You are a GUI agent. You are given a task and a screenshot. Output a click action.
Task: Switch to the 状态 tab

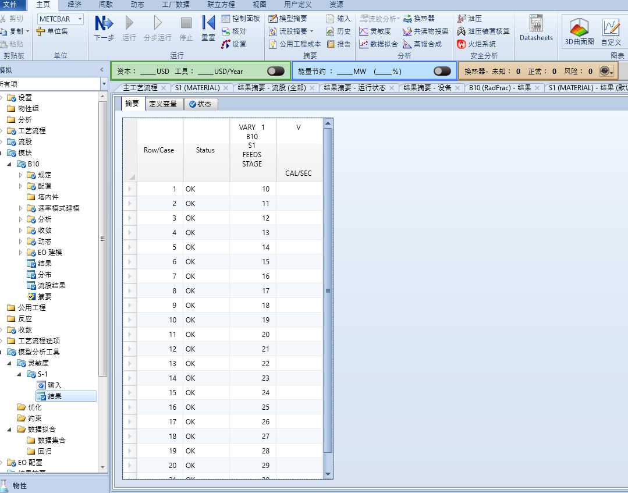point(201,104)
